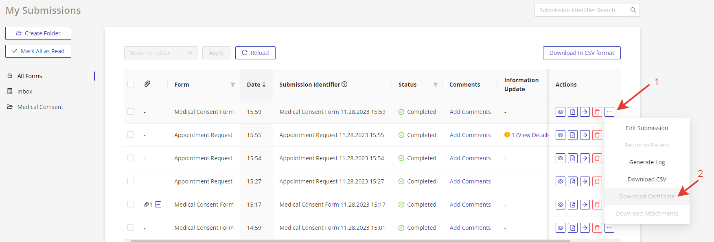Select Generate Log in the actions menu
Viewport: 714px width, 242px height.
[646, 162]
